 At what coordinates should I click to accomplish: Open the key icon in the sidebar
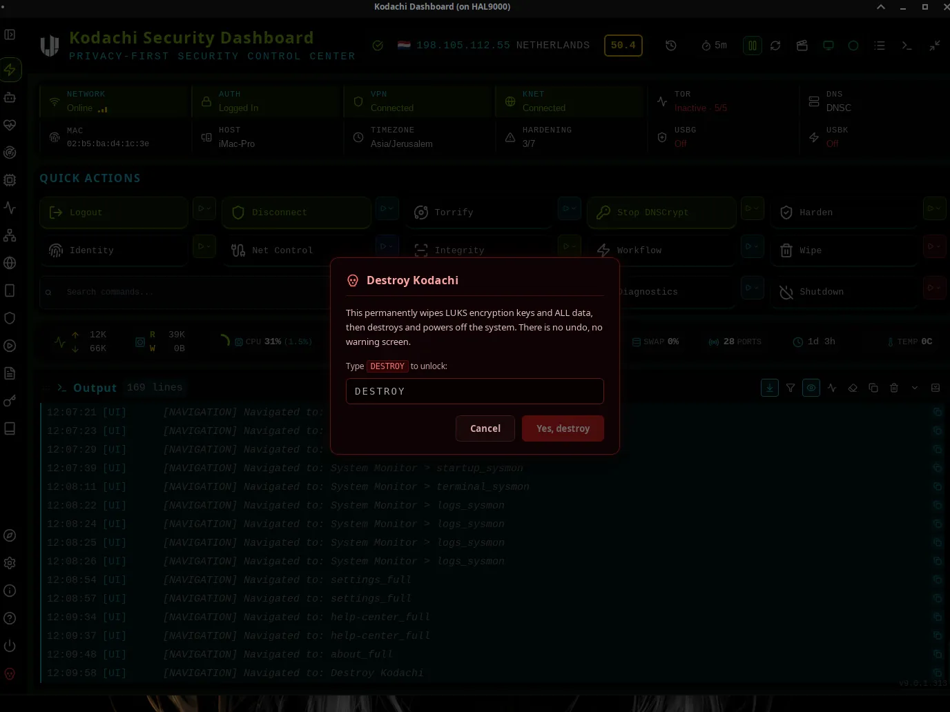[x=10, y=401]
